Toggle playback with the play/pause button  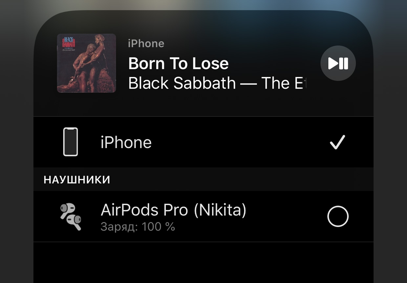click(338, 63)
